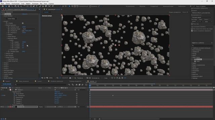Image resolution: width=215 pixels, height=120 pixels.
Task: Toggle the Полн. экр checkbox in Preview panel
Action: tap(192, 24)
